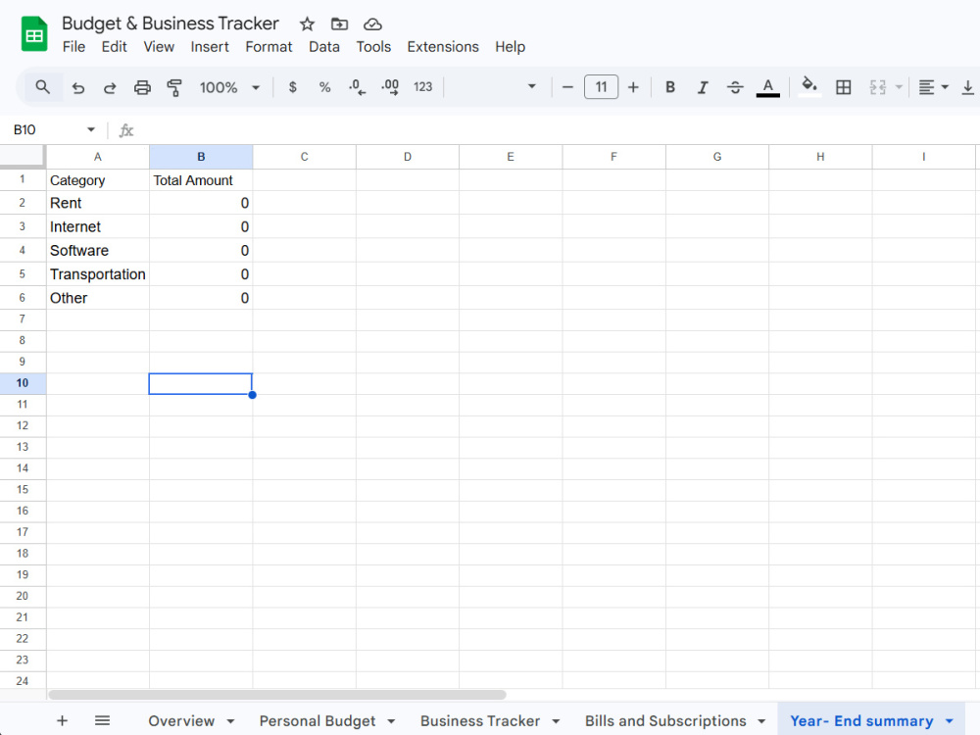Image resolution: width=980 pixels, height=735 pixels.
Task: Print the spreadsheet
Action: click(x=142, y=87)
